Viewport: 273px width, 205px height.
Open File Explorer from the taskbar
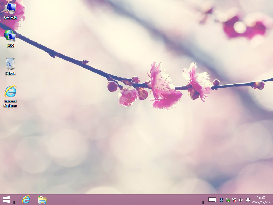pyautogui.click(x=42, y=200)
